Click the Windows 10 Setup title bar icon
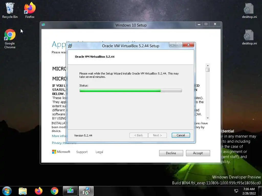This screenshot has width=262, height=196. click(x=43, y=25)
